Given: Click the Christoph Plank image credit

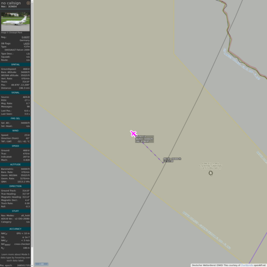Looking at the screenshot, I should (x=12, y=33).
